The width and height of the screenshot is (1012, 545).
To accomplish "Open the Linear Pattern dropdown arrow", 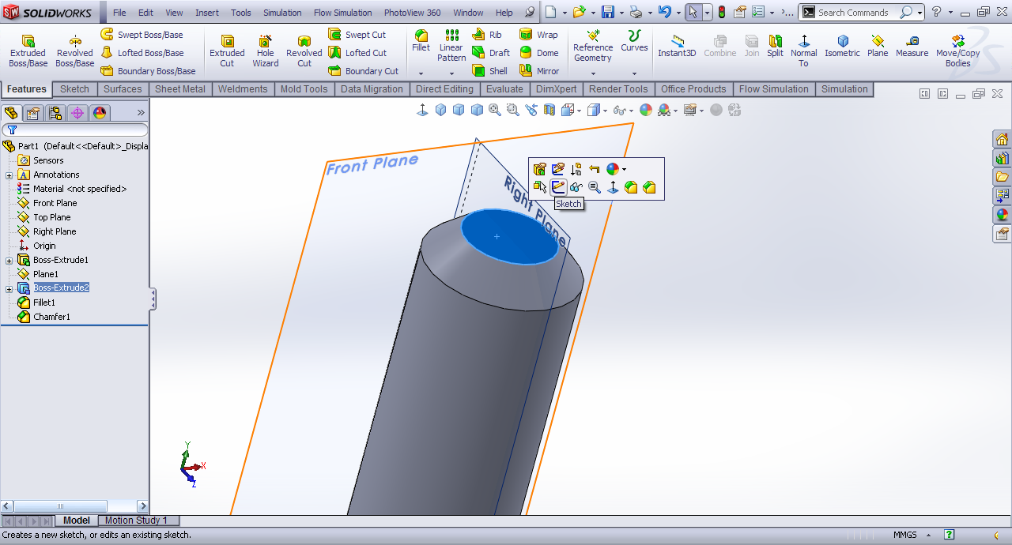I will click(451, 73).
